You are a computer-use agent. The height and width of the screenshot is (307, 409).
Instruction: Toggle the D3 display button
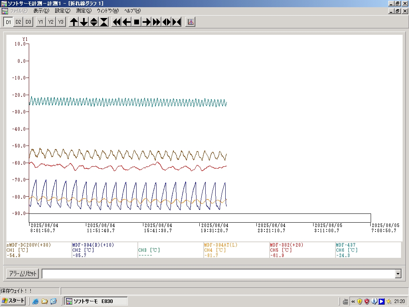click(28, 22)
